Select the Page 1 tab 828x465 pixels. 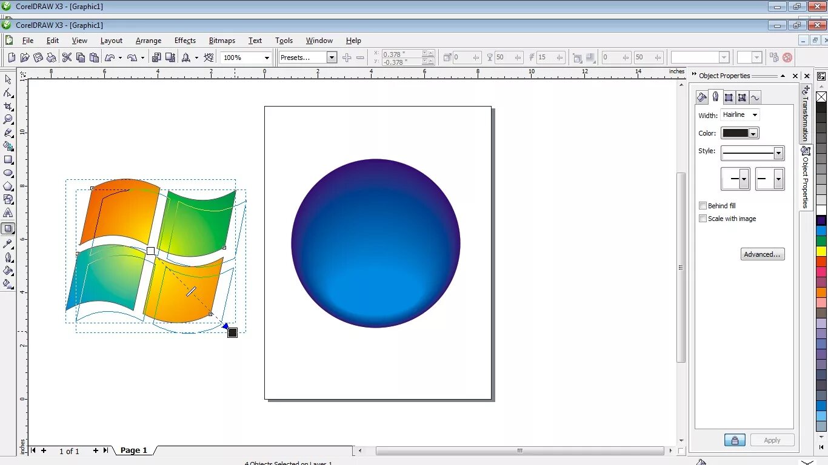click(x=134, y=450)
